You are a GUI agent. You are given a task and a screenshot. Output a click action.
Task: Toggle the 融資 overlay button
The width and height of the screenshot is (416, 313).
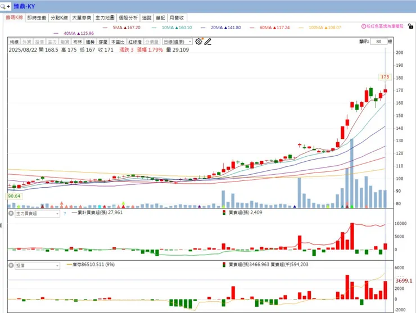point(65,42)
